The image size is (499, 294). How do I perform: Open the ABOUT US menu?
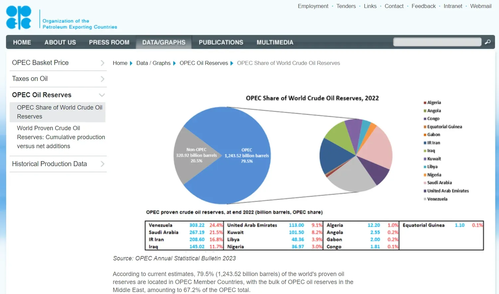click(60, 42)
